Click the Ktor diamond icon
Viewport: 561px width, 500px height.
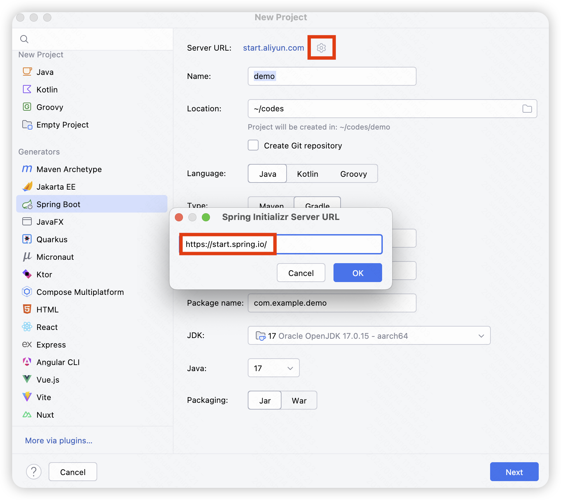[x=27, y=274]
